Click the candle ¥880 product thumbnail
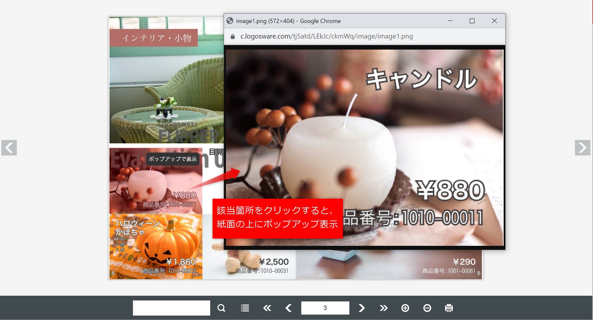Screen dimensions: 593x320 pyautogui.click(x=156, y=185)
